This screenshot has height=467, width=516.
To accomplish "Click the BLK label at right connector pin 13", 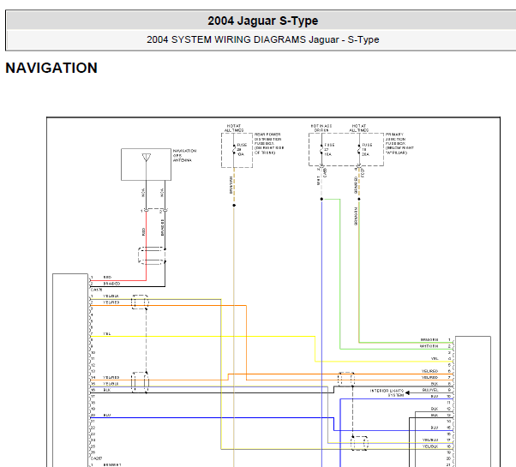I will [x=435, y=415].
